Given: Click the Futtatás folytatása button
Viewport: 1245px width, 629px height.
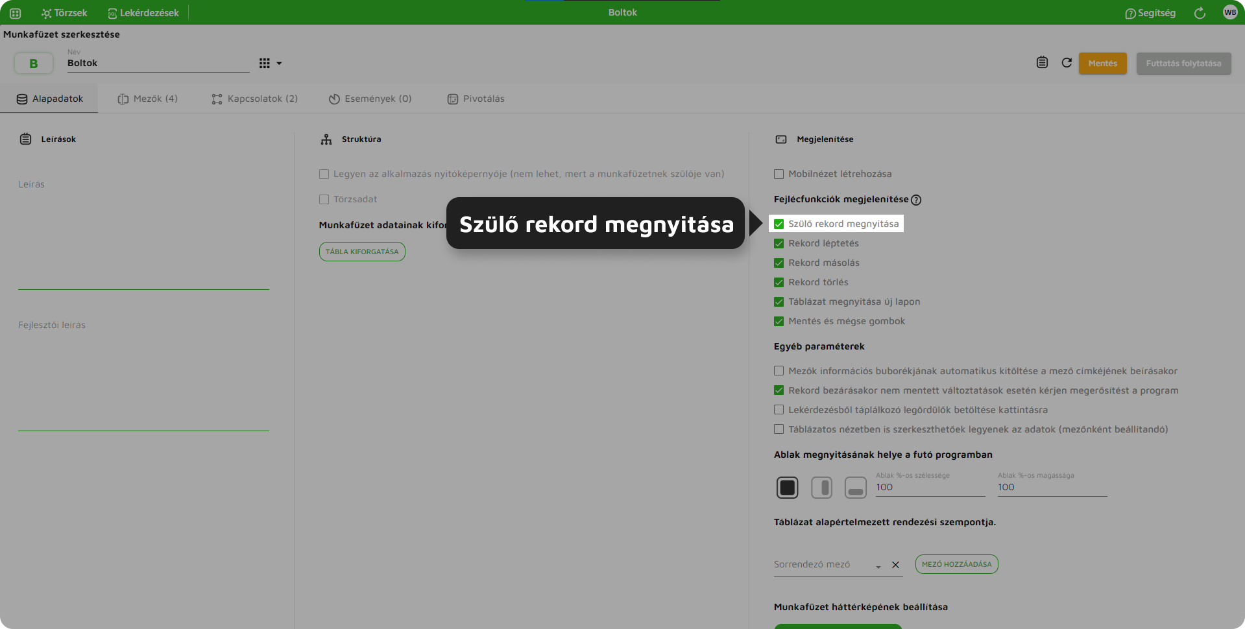Looking at the screenshot, I should coord(1183,64).
